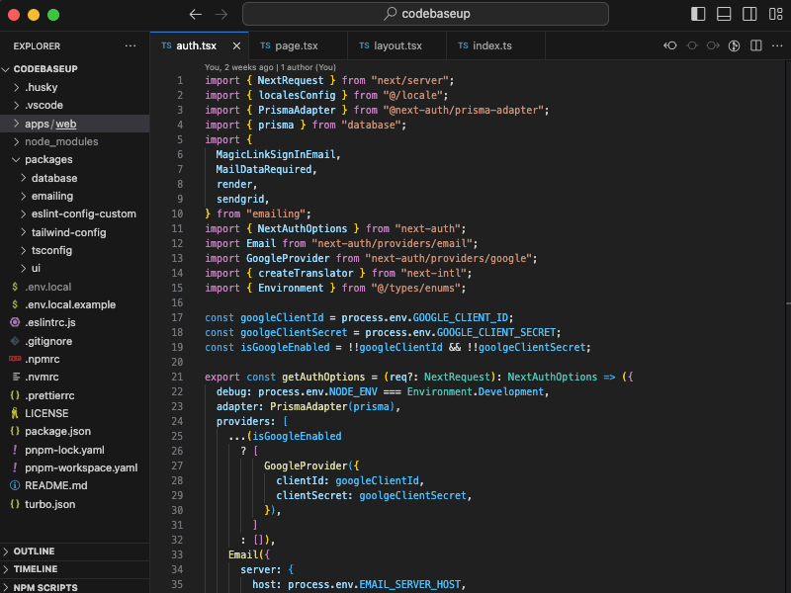
Task: Open the Split Editor icon
Action: 754,45
